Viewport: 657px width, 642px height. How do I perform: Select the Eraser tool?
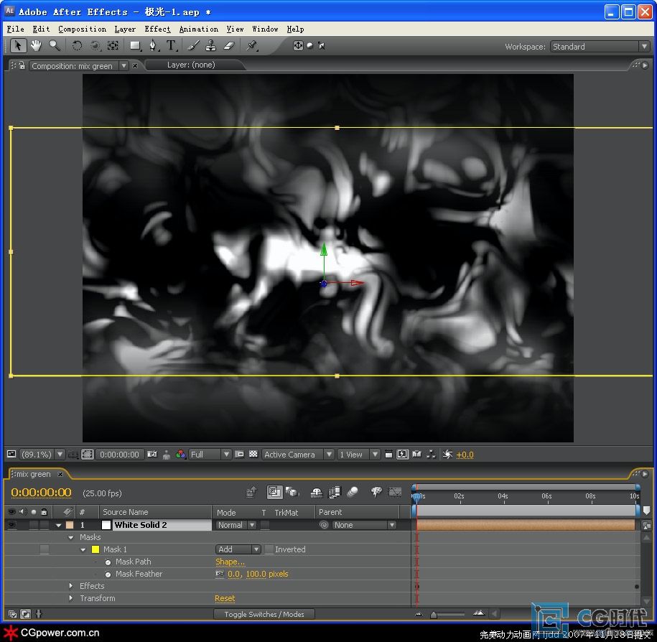tap(229, 45)
